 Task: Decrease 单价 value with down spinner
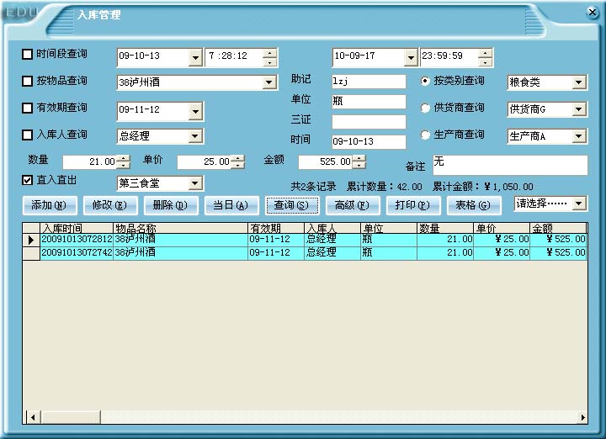pyautogui.click(x=237, y=165)
